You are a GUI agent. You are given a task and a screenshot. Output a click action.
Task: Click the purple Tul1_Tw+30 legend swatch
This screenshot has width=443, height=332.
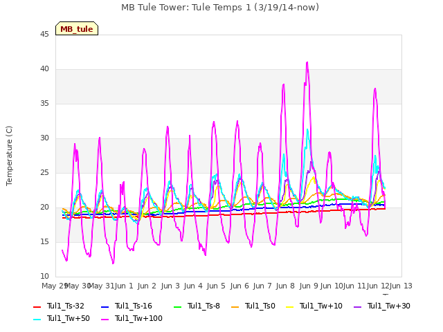[357, 306]
